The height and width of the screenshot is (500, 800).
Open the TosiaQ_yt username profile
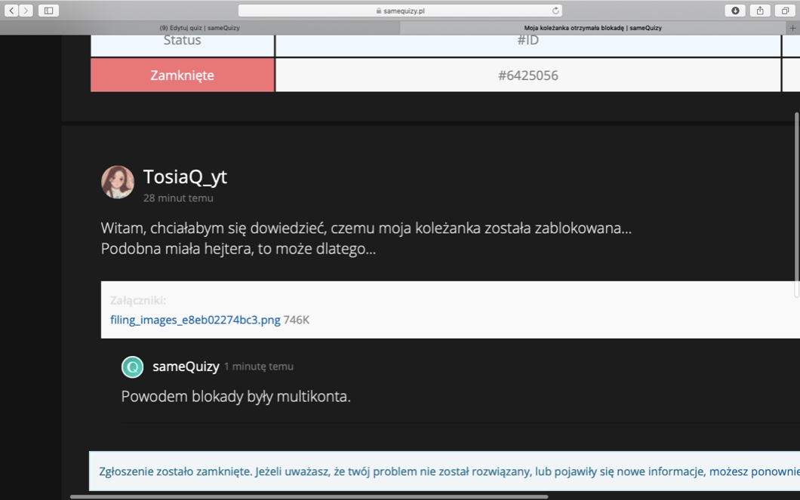[185, 177]
